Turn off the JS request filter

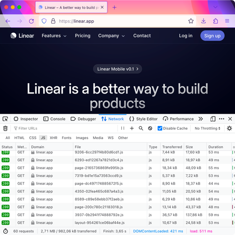pos(43,138)
